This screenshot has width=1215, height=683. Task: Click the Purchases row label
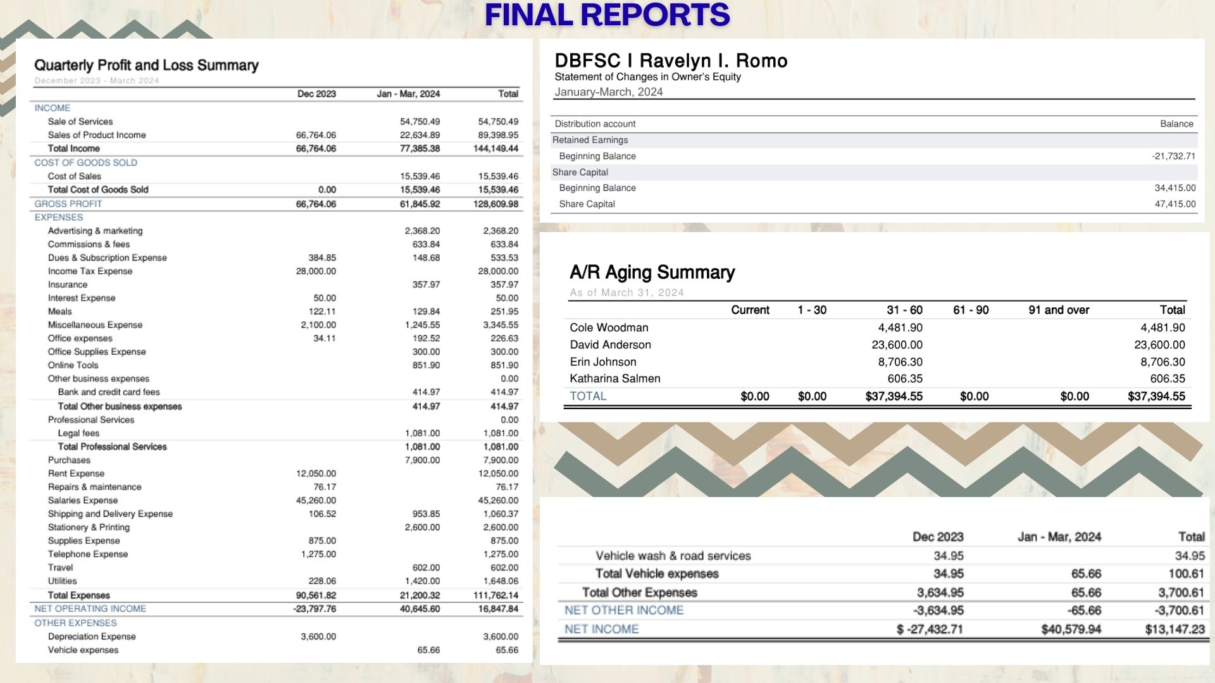(x=69, y=460)
